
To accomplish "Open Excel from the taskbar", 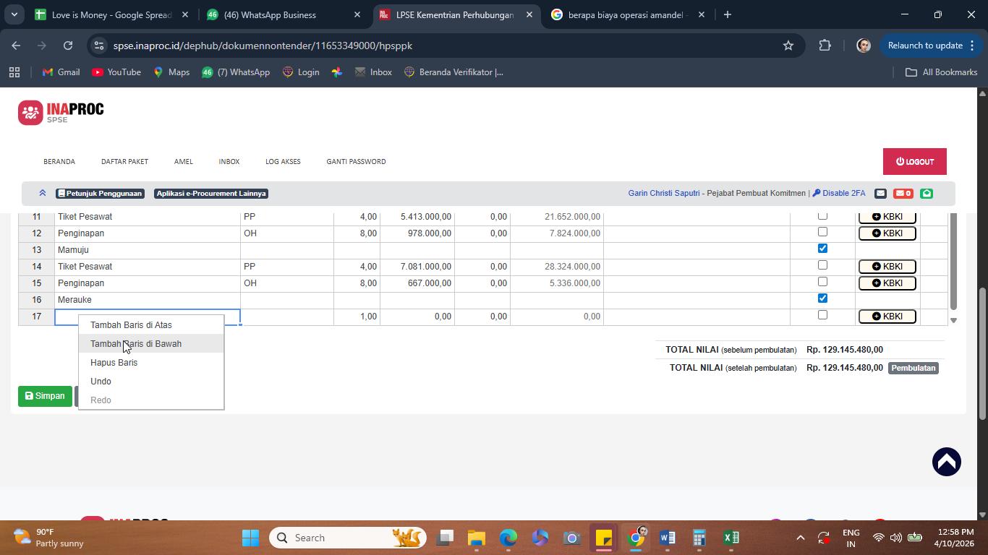I will click(x=731, y=538).
